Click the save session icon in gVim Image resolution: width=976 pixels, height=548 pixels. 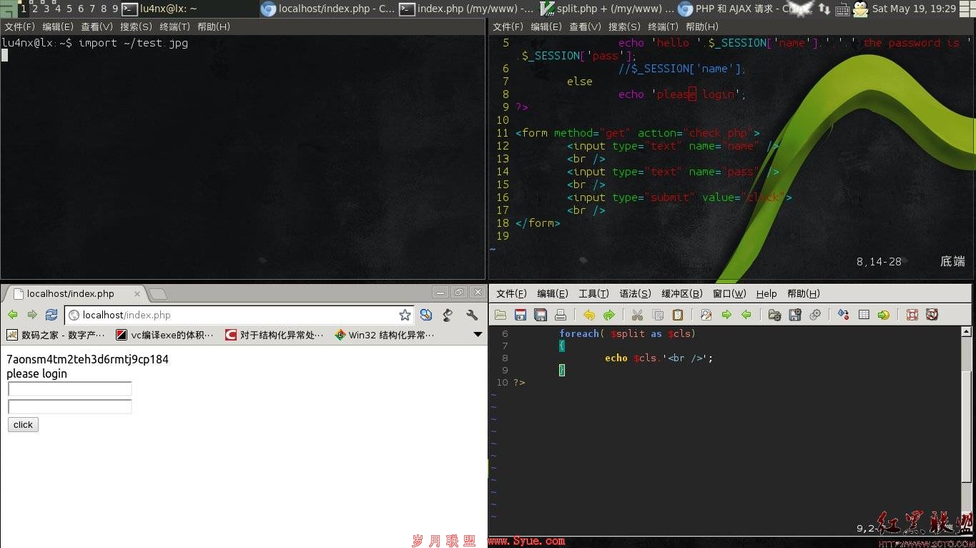coord(795,315)
